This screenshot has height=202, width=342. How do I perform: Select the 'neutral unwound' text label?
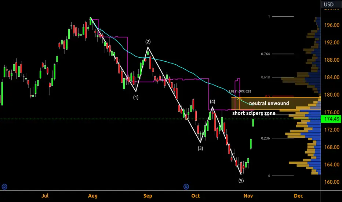click(269, 103)
